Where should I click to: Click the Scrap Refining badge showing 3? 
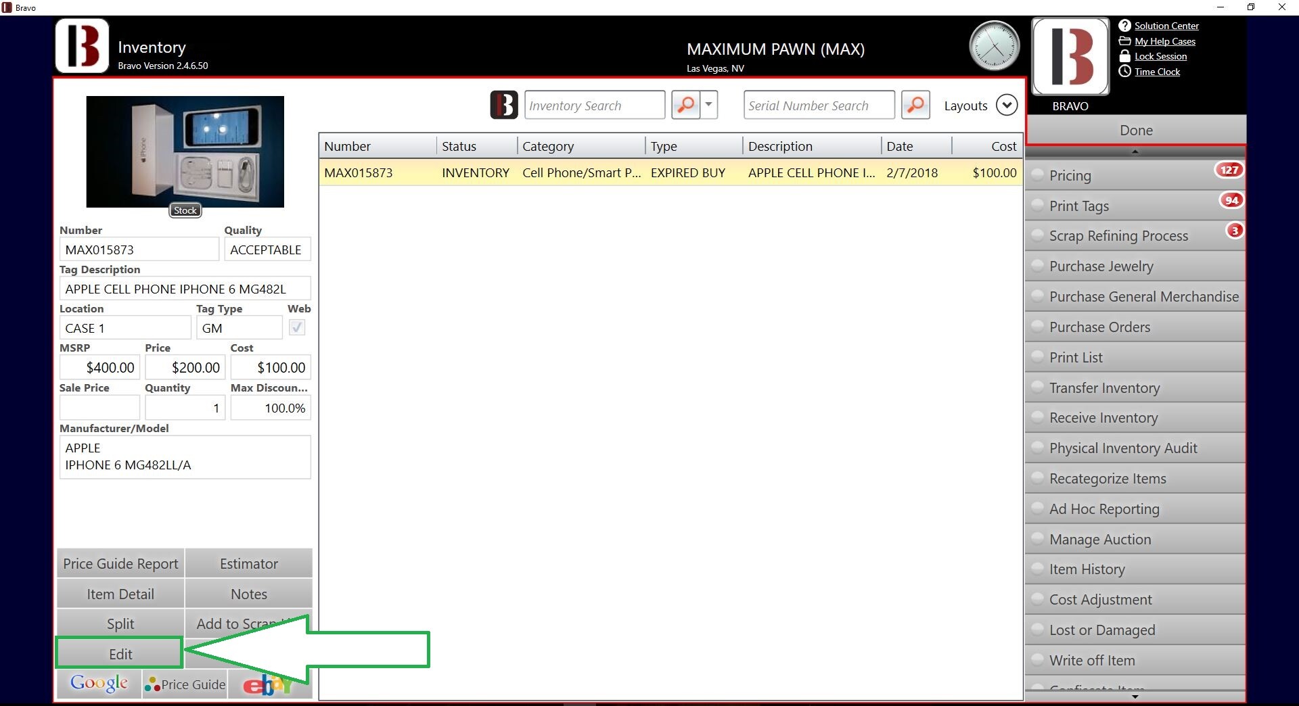[x=1235, y=231]
